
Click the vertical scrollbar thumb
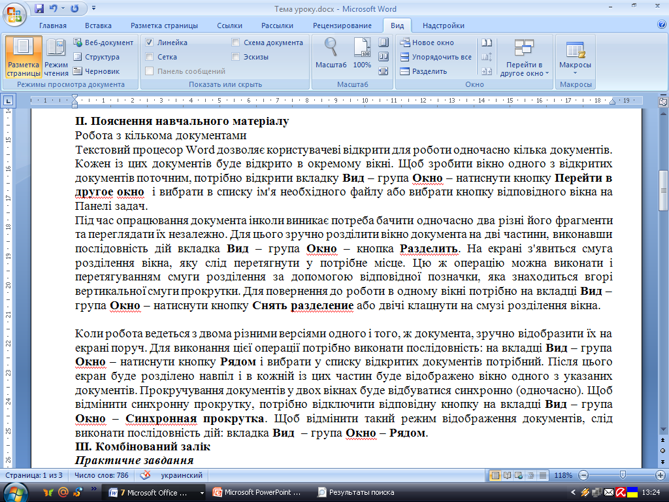pyautogui.click(x=663, y=191)
